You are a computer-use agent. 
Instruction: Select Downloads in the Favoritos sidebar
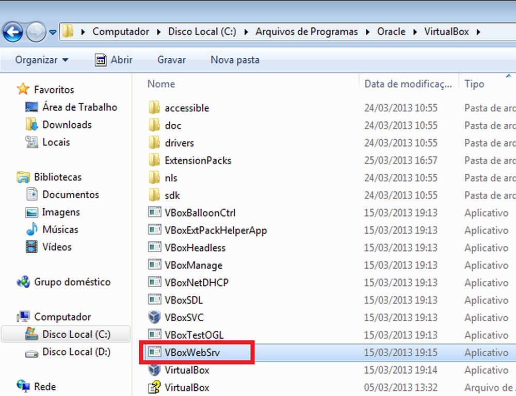[65, 124]
